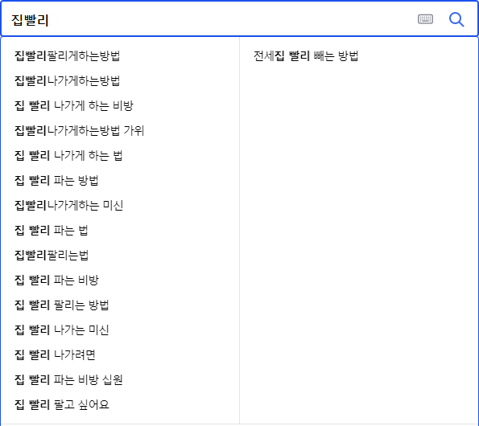This screenshot has height=426, width=479.
Task: Click the blue search magnifier icon
Action: 456,20
